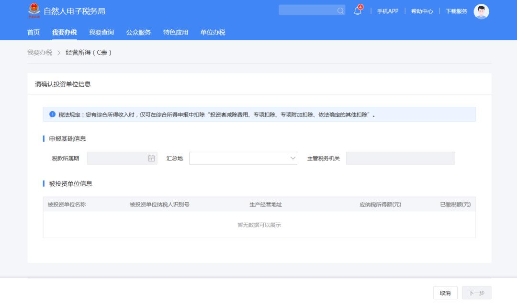This screenshot has width=517, height=307.
Task: Expand the chevron arrow next to 汇总地
Action: [292, 158]
